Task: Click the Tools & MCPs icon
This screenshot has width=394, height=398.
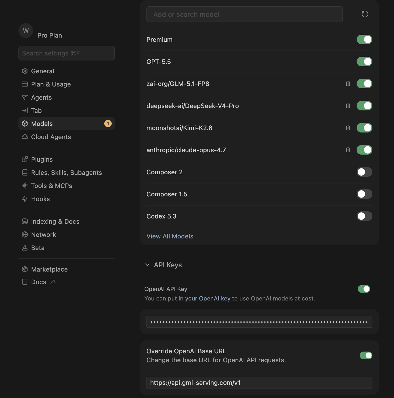Action: (25, 186)
